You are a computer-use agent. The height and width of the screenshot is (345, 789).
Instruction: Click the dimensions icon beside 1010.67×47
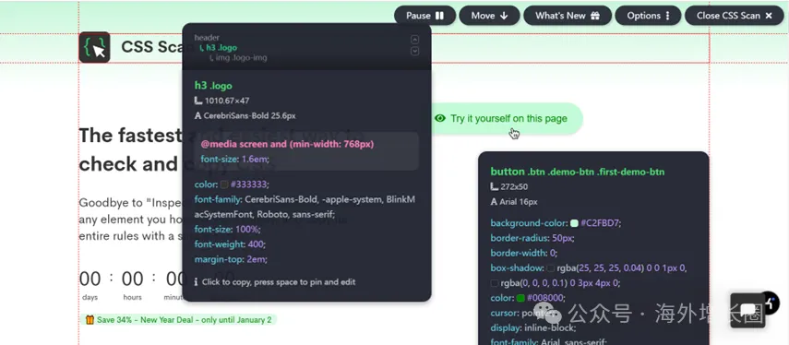(x=198, y=101)
